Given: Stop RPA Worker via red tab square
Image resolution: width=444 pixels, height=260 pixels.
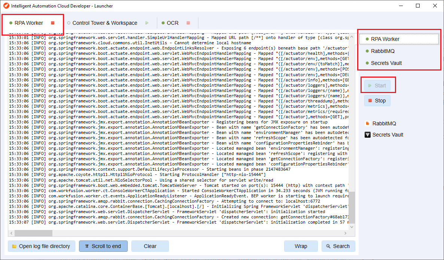Looking at the screenshot, I should point(53,23).
